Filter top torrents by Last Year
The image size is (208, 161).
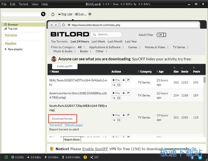click(131, 41)
